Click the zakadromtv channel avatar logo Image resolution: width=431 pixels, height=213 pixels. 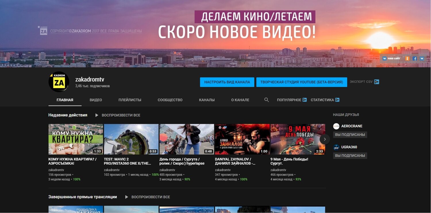[x=59, y=82]
